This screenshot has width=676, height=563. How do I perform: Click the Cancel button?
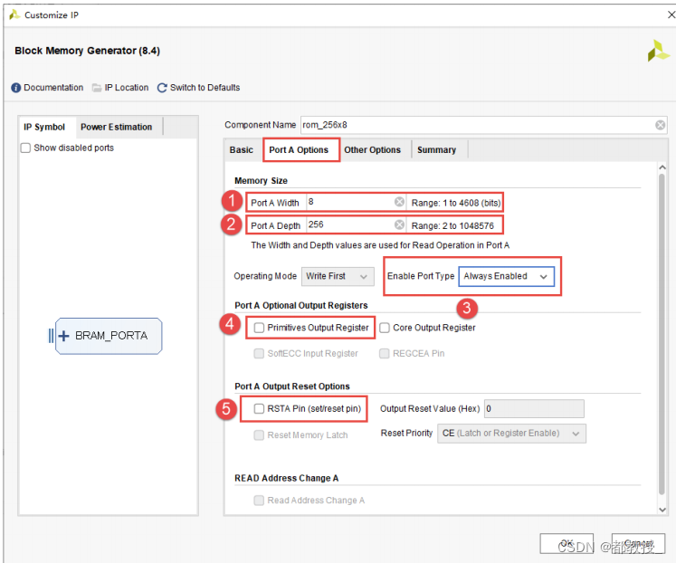(639, 544)
